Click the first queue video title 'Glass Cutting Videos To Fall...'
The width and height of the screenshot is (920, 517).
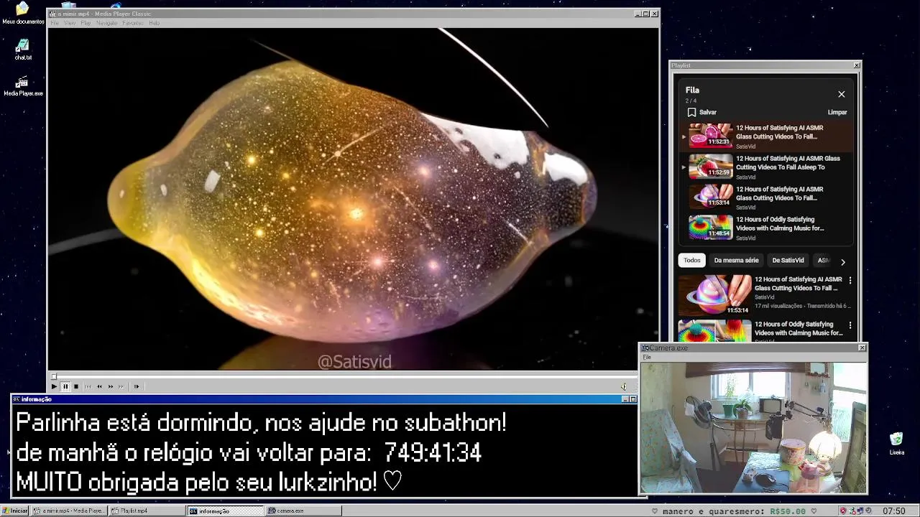click(780, 132)
